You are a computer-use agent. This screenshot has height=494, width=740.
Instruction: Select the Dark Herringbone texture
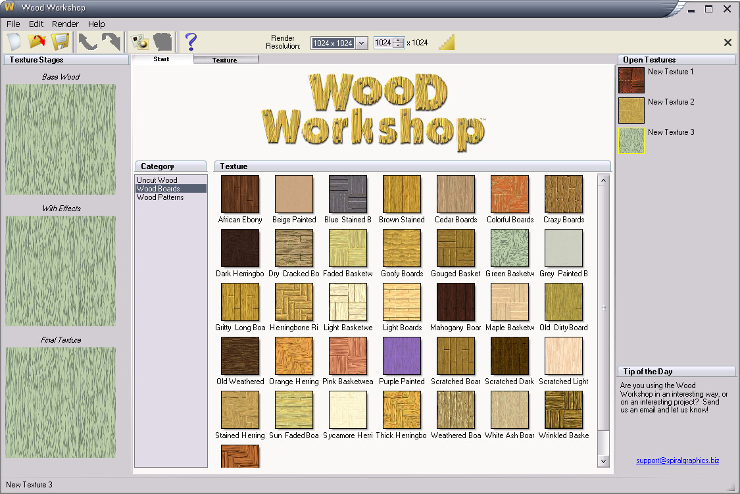[x=240, y=248]
